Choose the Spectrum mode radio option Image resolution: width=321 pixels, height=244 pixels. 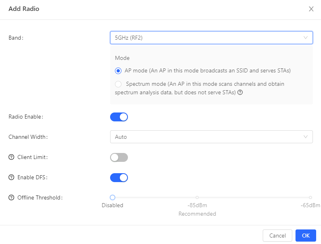[x=118, y=84]
